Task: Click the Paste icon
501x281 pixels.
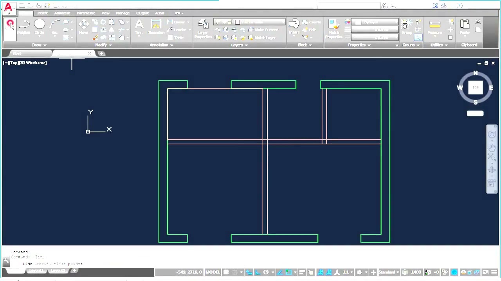Action: pyautogui.click(x=465, y=27)
